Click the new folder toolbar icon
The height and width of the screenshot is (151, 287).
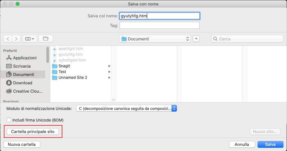coord(45,39)
